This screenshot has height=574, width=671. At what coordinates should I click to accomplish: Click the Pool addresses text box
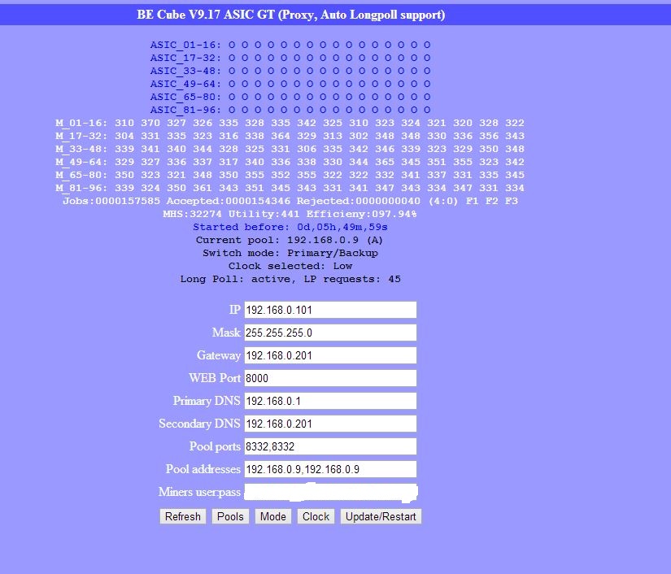[330, 469]
